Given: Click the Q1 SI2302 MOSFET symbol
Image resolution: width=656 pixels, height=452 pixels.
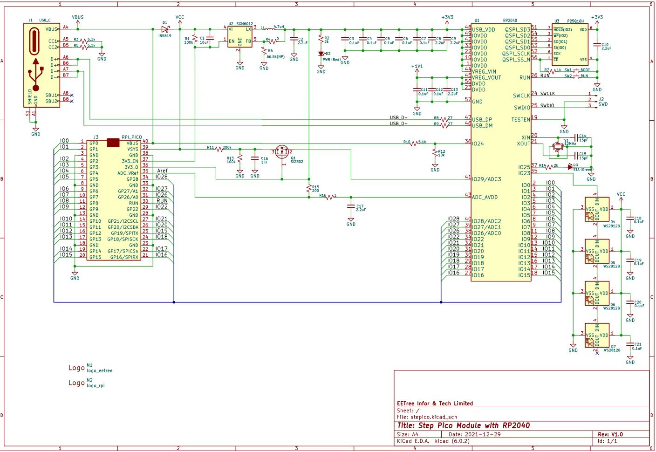Looking at the screenshot, I should pyautogui.click(x=282, y=152).
